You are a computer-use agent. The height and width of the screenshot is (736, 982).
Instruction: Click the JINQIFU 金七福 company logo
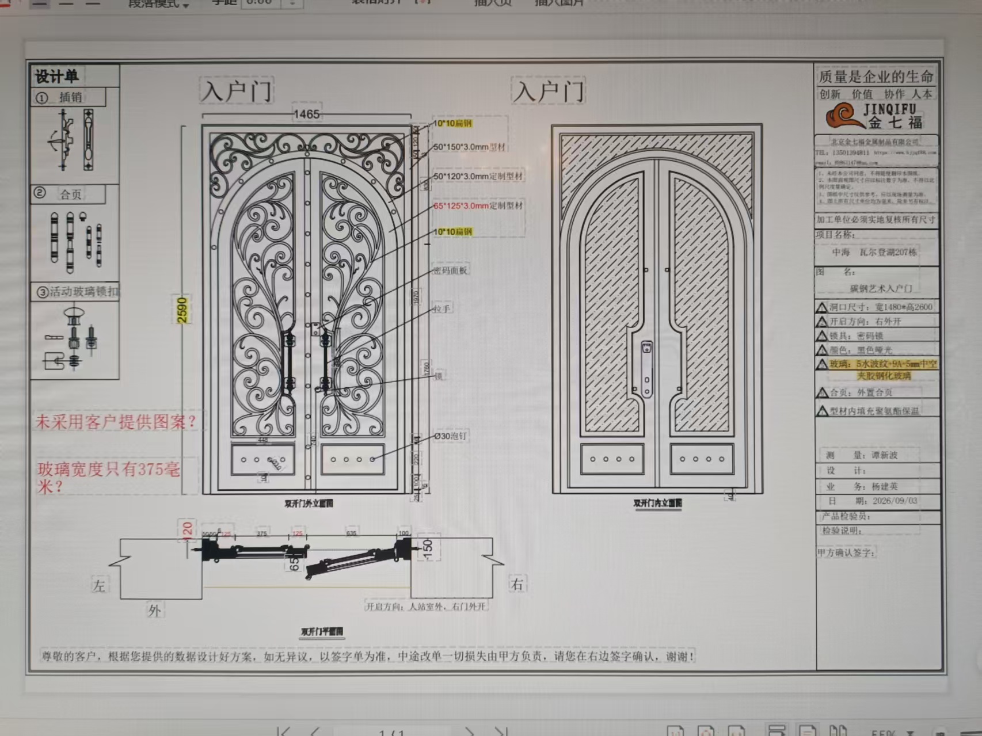coord(875,116)
